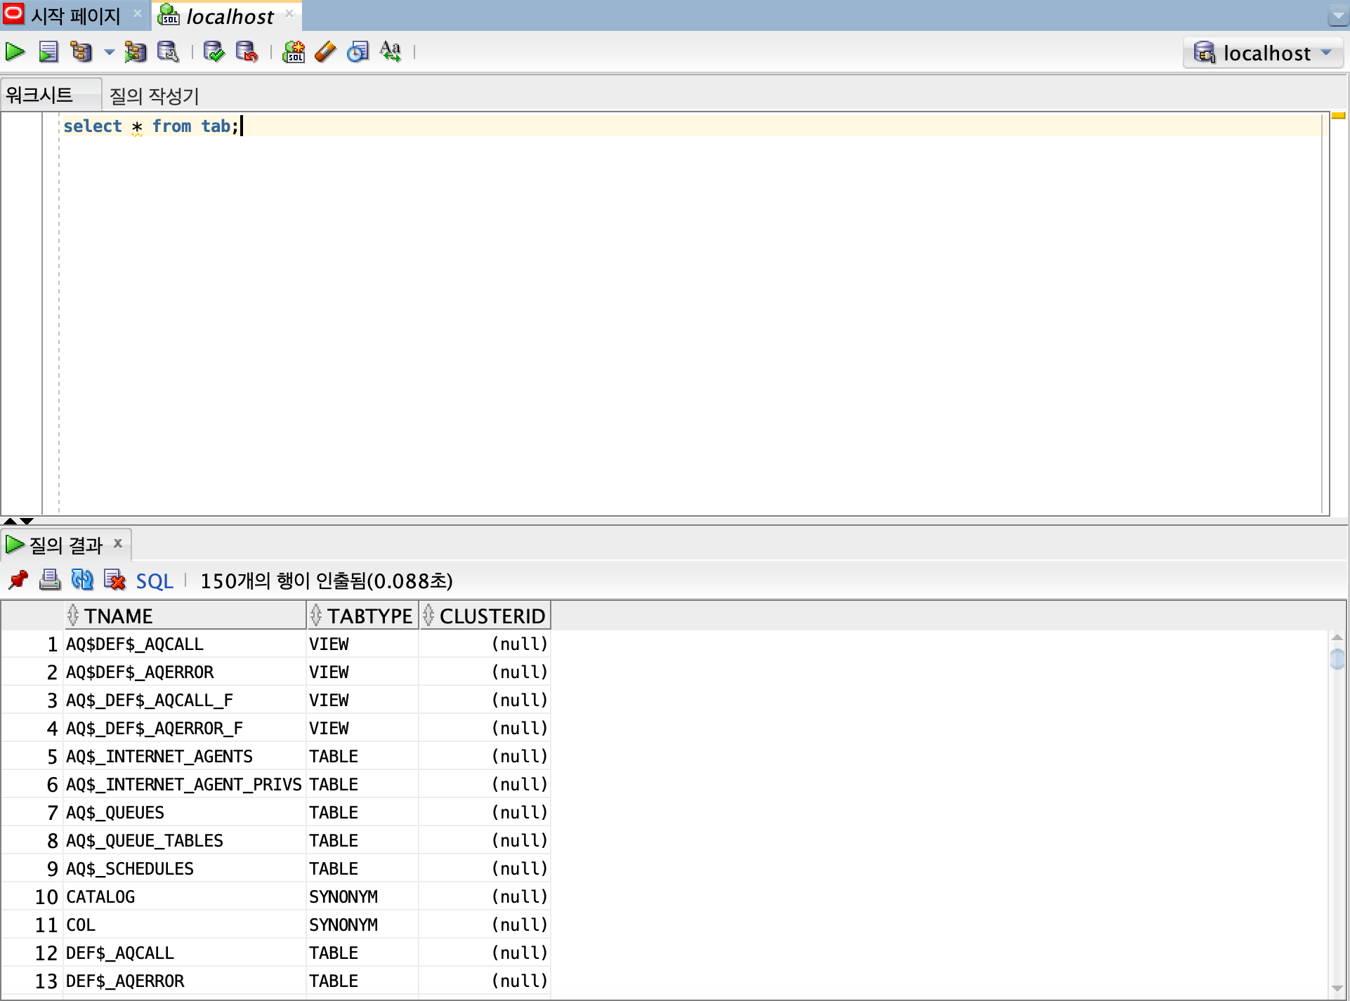Toggle the red pin to freeze results
Viewport: 1350px width, 1001px height.
coord(18,580)
